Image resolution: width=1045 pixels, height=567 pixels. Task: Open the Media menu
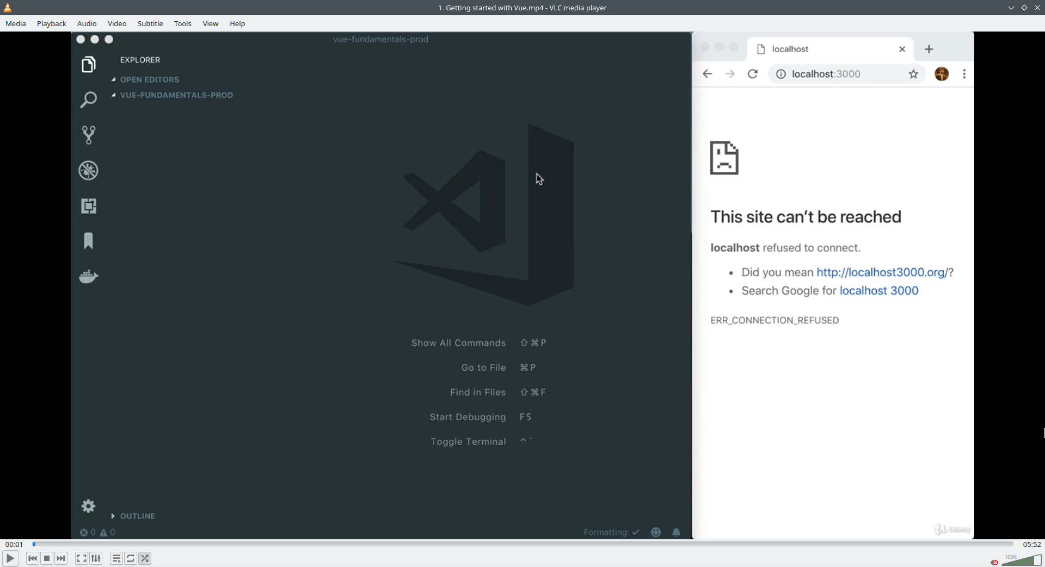[x=16, y=23]
